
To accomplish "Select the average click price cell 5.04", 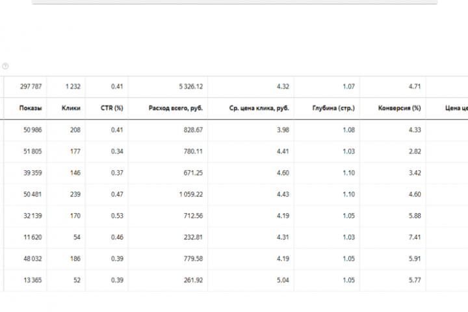I will pos(283,280).
